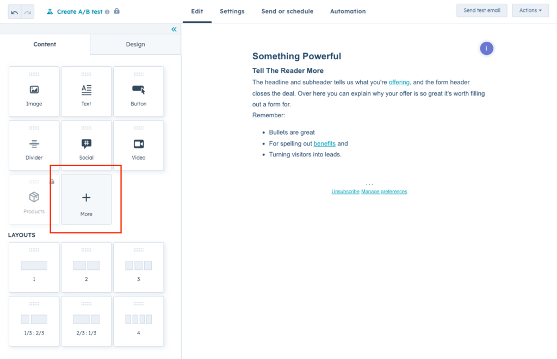Switch to the Design tab

click(135, 45)
